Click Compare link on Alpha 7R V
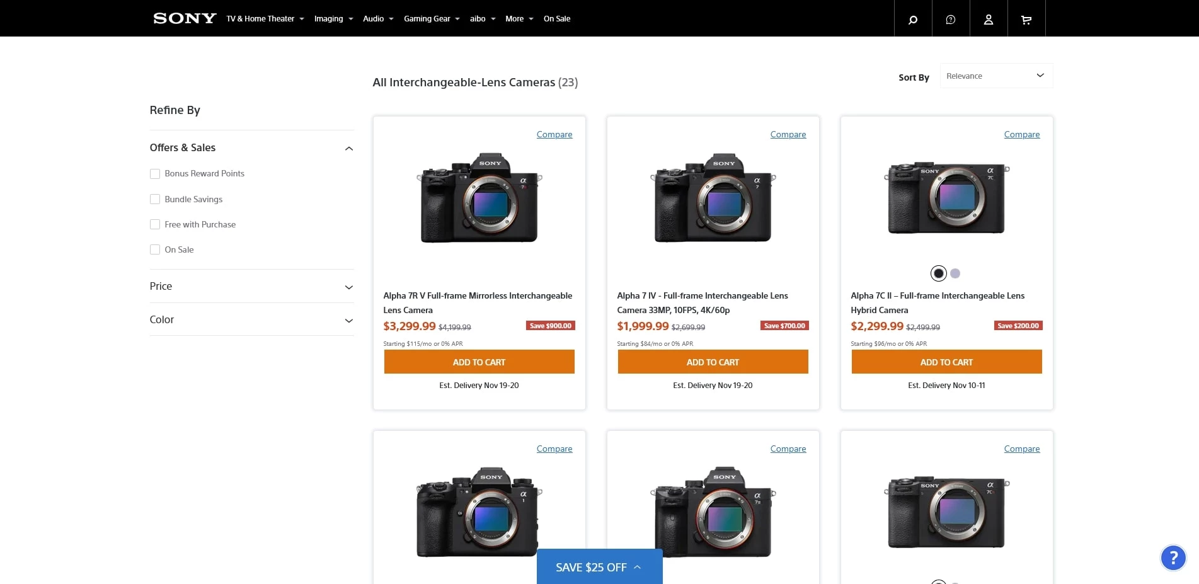The height and width of the screenshot is (584, 1199). 554,134
